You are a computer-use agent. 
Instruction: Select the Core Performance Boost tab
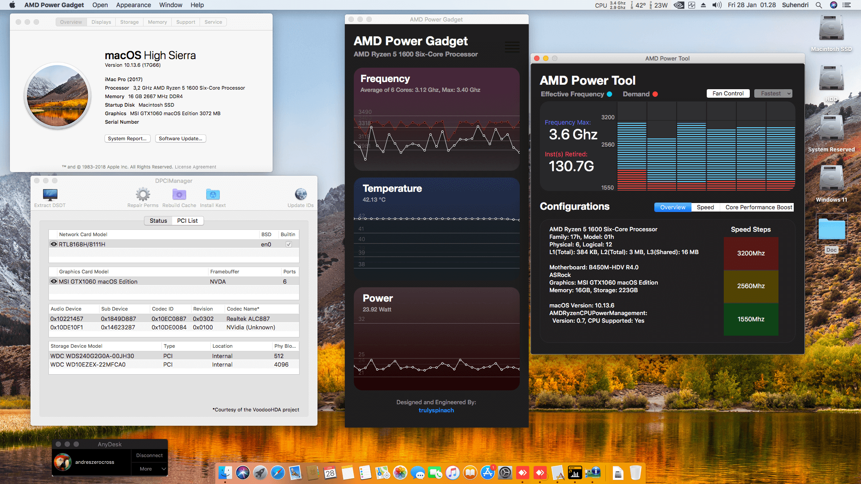pyautogui.click(x=758, y=207)
